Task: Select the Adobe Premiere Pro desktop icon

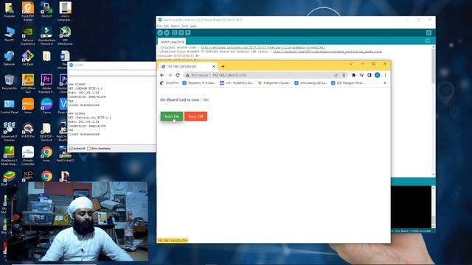Action: [46, 84]
